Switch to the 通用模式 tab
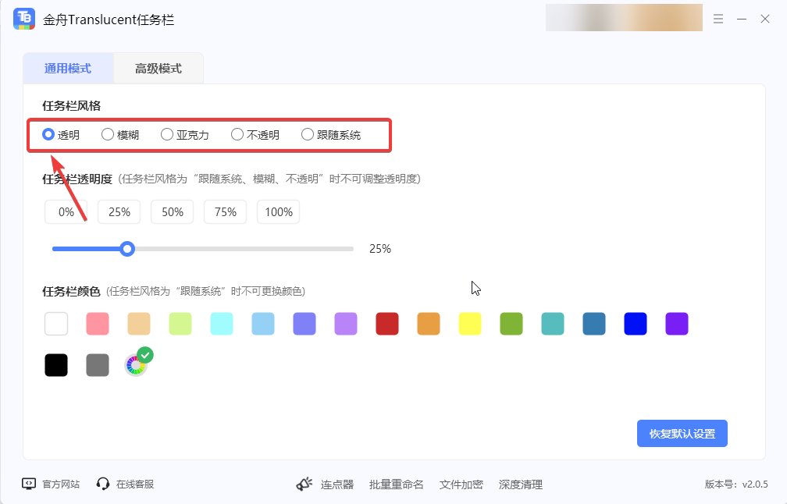The image size is (787, 504). pos(67,68)
